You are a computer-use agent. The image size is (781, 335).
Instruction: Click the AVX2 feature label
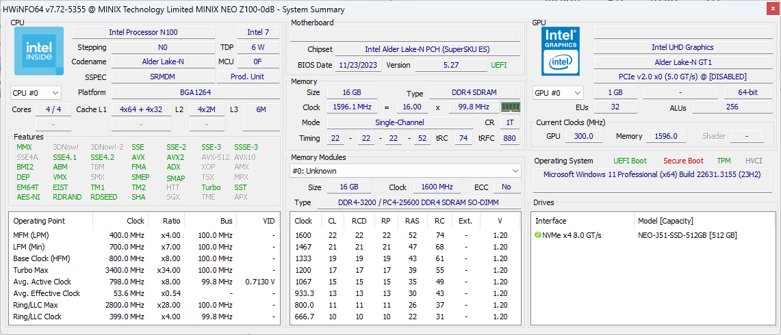(175, 157)
